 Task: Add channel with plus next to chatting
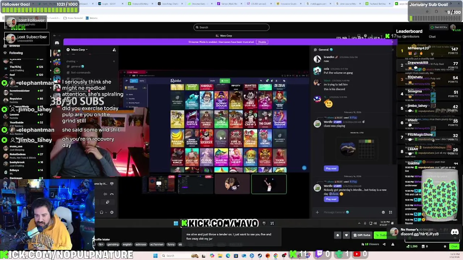(114, 61)
